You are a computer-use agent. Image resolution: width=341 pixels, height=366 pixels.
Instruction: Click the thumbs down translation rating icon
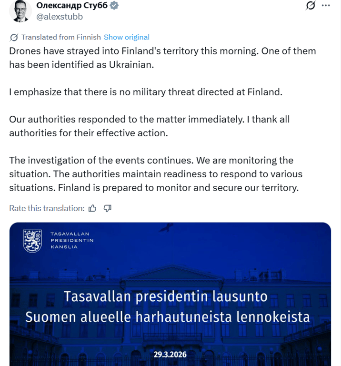tap(108, 208)
